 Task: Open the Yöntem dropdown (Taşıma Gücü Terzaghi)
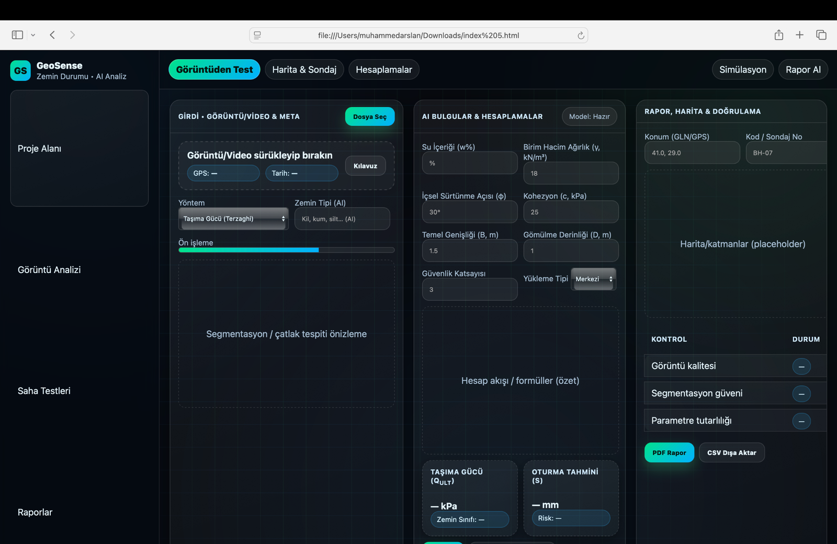point(233,219)
